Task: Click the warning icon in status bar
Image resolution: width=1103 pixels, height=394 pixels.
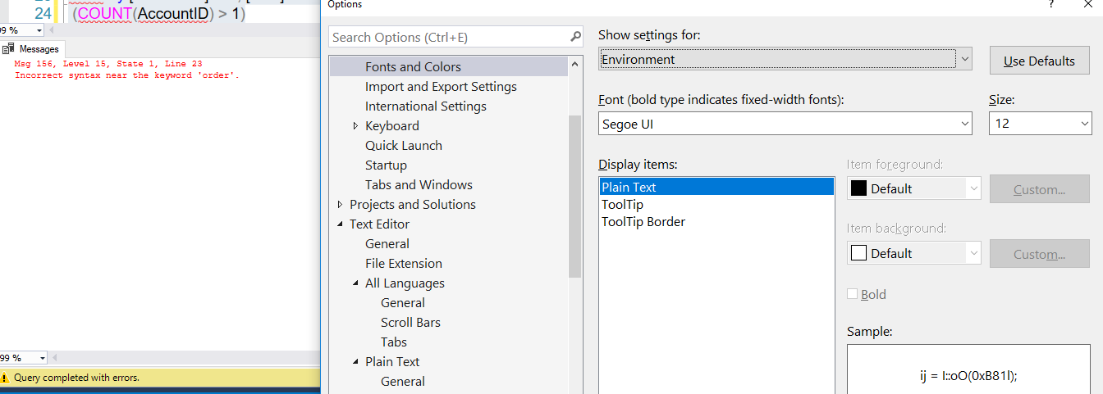Action: 4,378
